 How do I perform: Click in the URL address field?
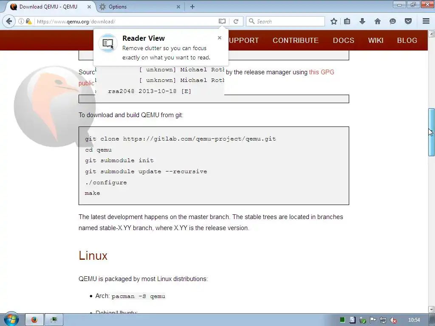coord(126,21)
